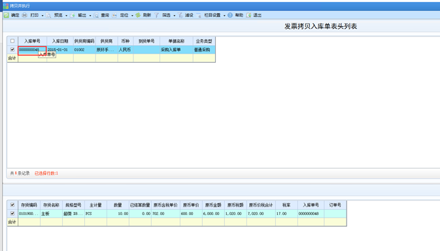Screen dimensions: 440x251
Task: Click the 查询 query icon
Action: click(x=96, y=15)
